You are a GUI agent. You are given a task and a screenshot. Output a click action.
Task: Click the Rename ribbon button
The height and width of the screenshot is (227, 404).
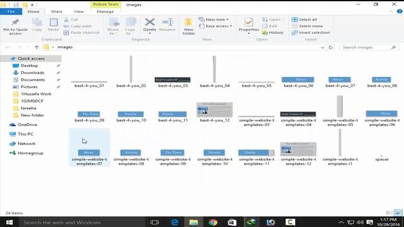pos(167,25)
